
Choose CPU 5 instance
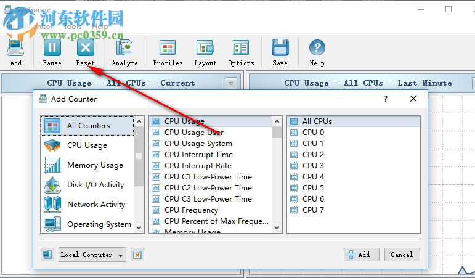click(x=354, y=187)
